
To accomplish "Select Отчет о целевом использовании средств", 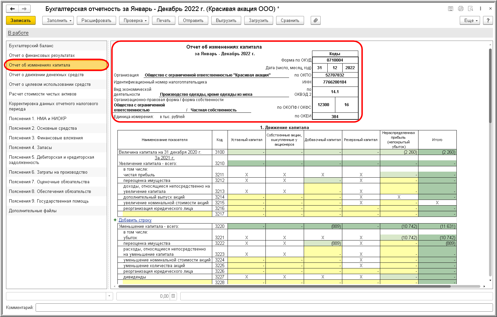I will pyautogui.click(x=57, y=84).
